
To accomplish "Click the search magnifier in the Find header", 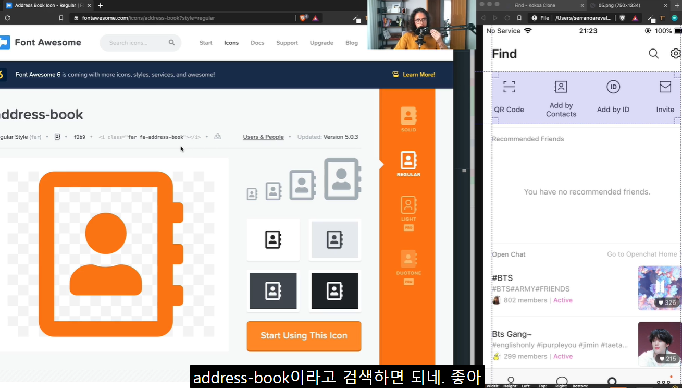I will point(653,54).
